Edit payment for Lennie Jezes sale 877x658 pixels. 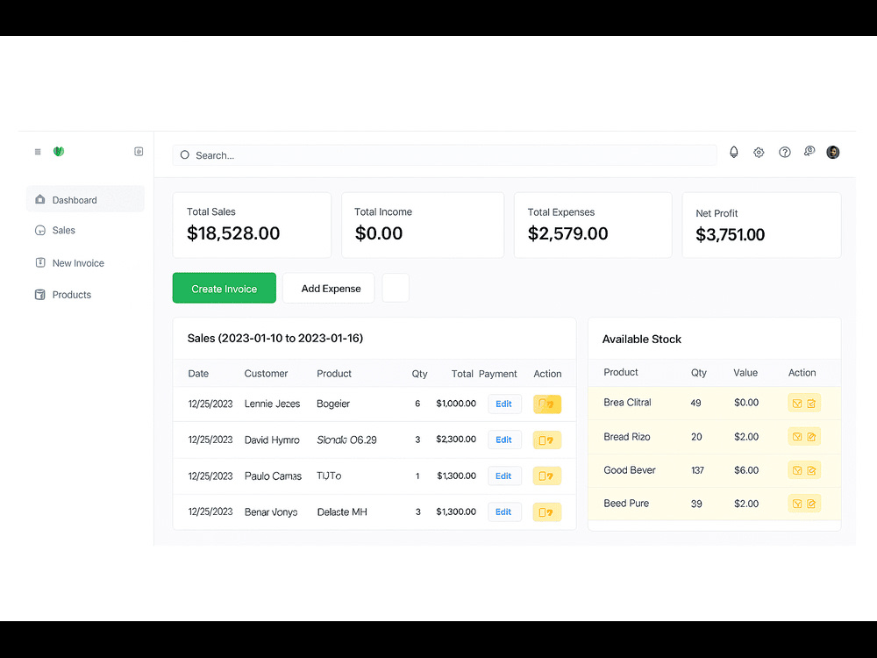pos(504,404)
